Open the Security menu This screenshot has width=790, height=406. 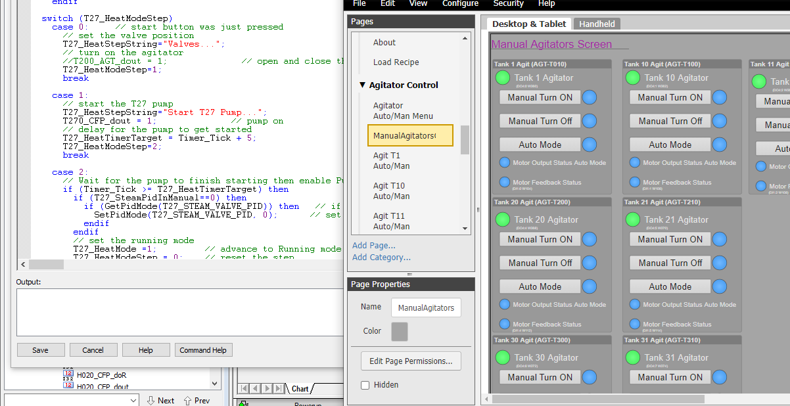pos(508,4)
